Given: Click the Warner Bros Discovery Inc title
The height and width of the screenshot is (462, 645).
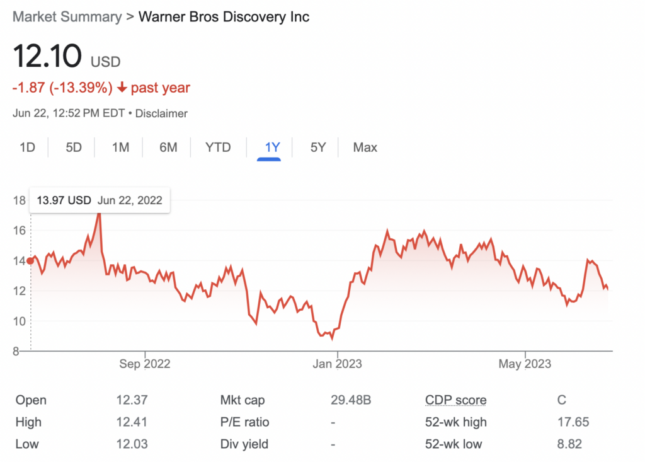Looking at the screenshot, I should pyautogui.click(x=224, y=17).
